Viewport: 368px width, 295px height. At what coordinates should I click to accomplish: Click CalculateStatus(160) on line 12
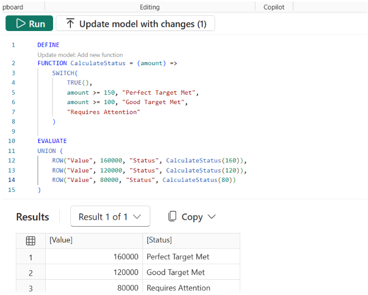coord(203,160)
